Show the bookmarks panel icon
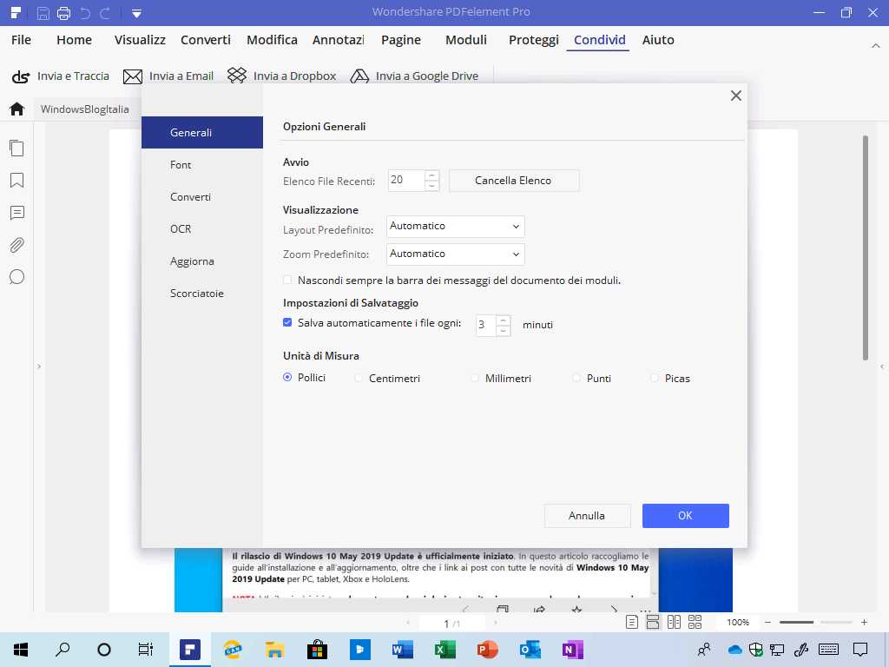 17,181
